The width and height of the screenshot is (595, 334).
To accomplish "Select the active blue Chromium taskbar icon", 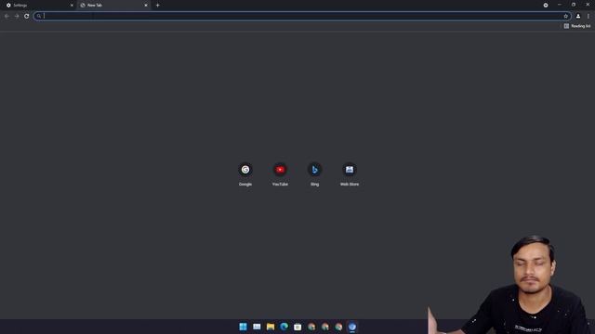I will (352, 327).
